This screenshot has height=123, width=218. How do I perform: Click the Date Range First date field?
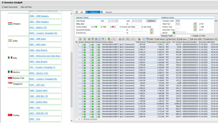point(113,21)
